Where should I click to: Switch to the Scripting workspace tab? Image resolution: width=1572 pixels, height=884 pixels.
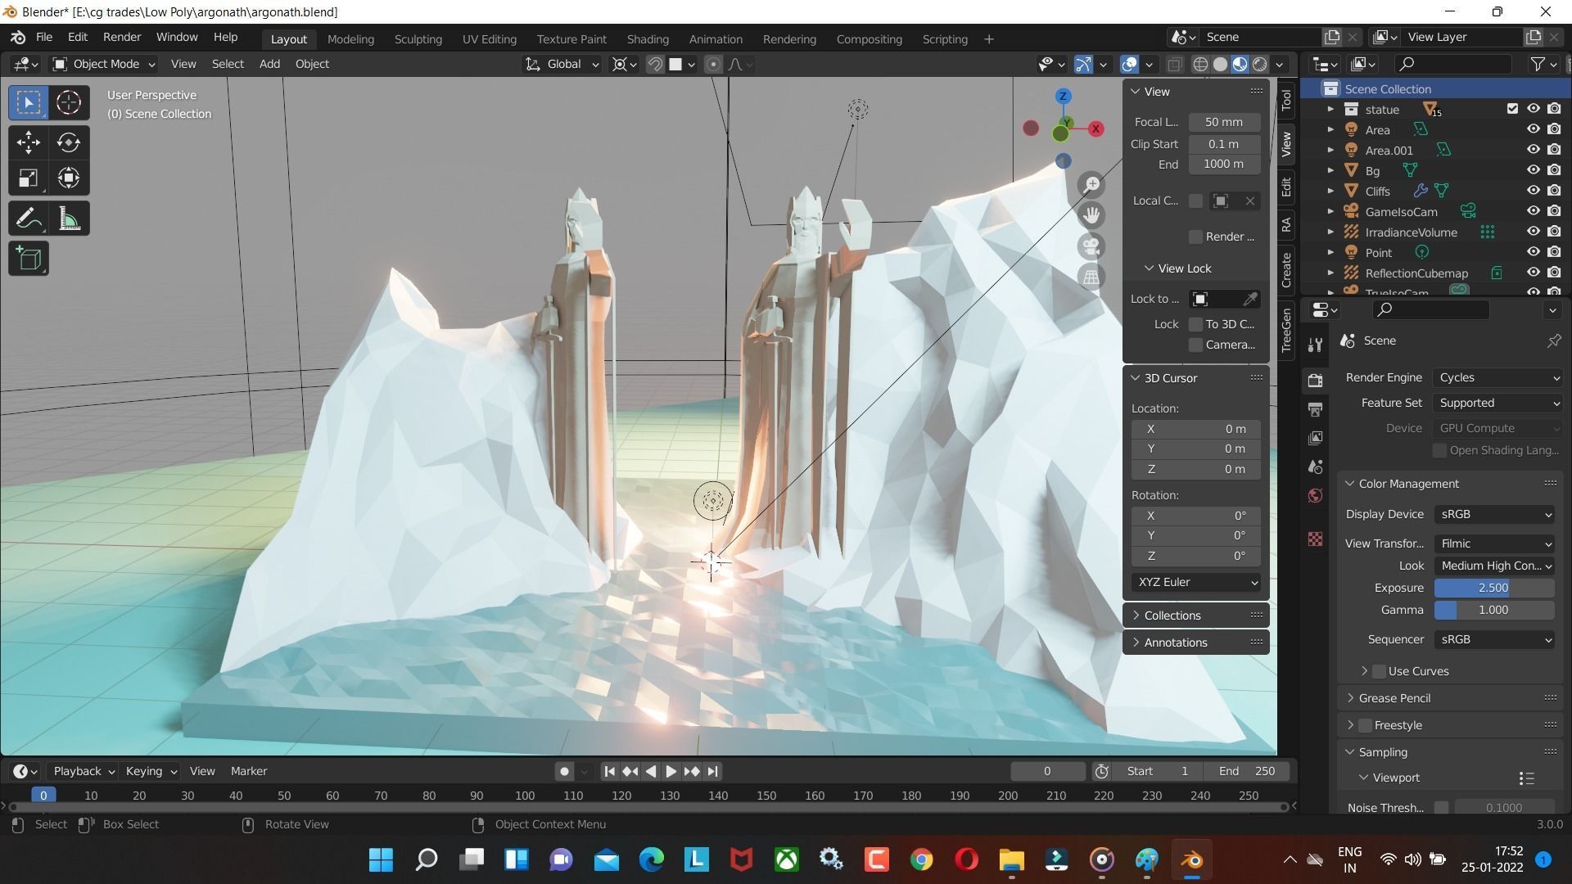click(x=945, y=39)
